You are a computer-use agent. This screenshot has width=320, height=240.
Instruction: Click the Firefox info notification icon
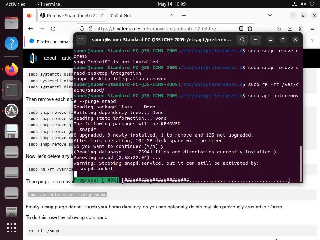click(x=32, y=41)
